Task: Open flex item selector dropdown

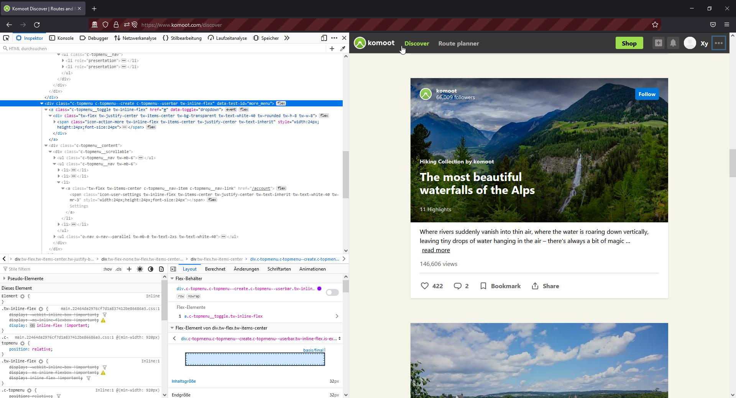Action: (x=339, y=339)
